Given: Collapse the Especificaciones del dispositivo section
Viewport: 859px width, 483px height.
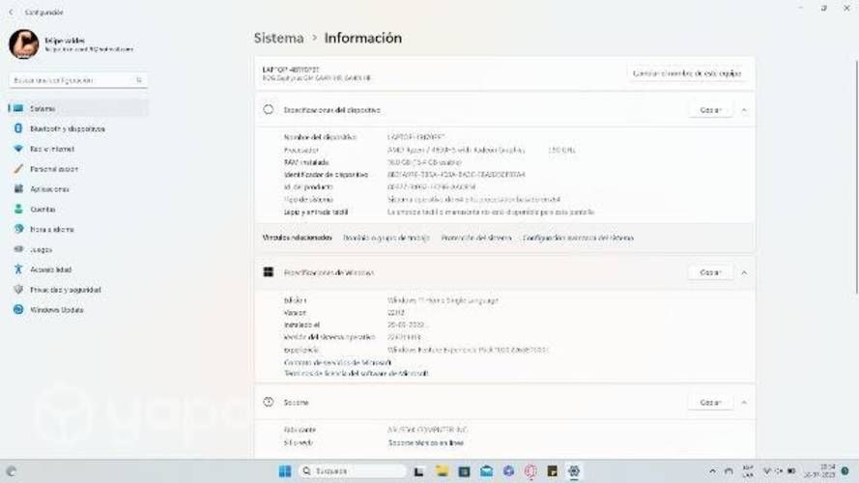Looking at the screenshot, I should pyautogui.click(x=744, y=110).
